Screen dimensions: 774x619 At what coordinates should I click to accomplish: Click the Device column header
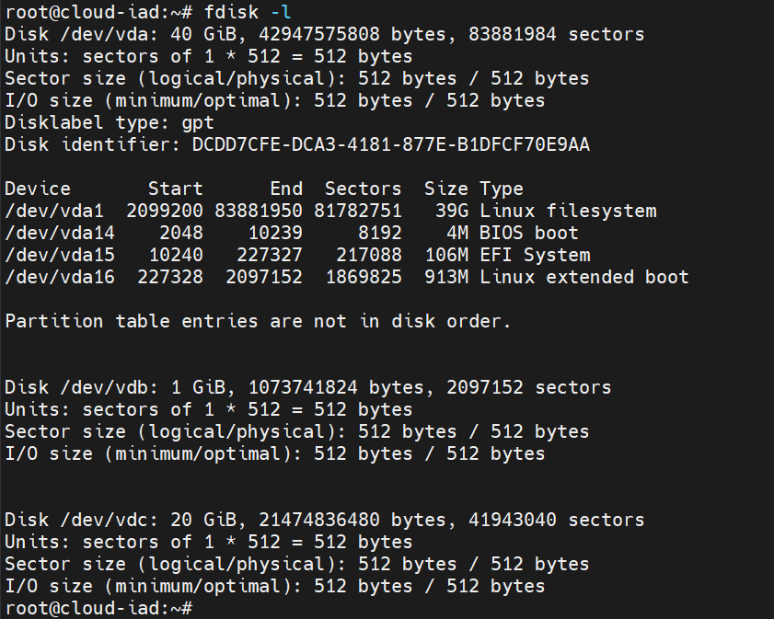37,189
